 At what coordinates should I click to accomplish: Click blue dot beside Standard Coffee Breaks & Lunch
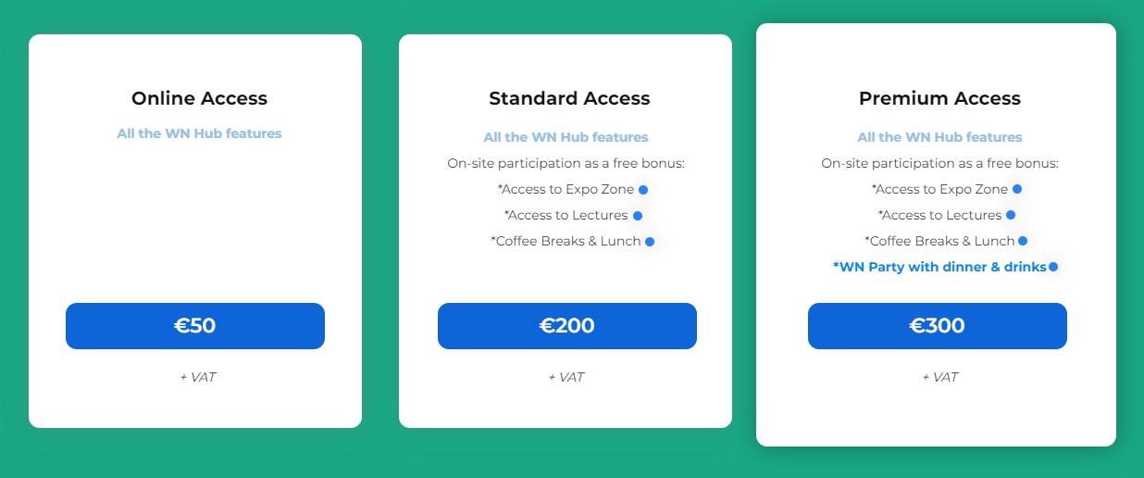pyautogui.click(x=650, y=242)
